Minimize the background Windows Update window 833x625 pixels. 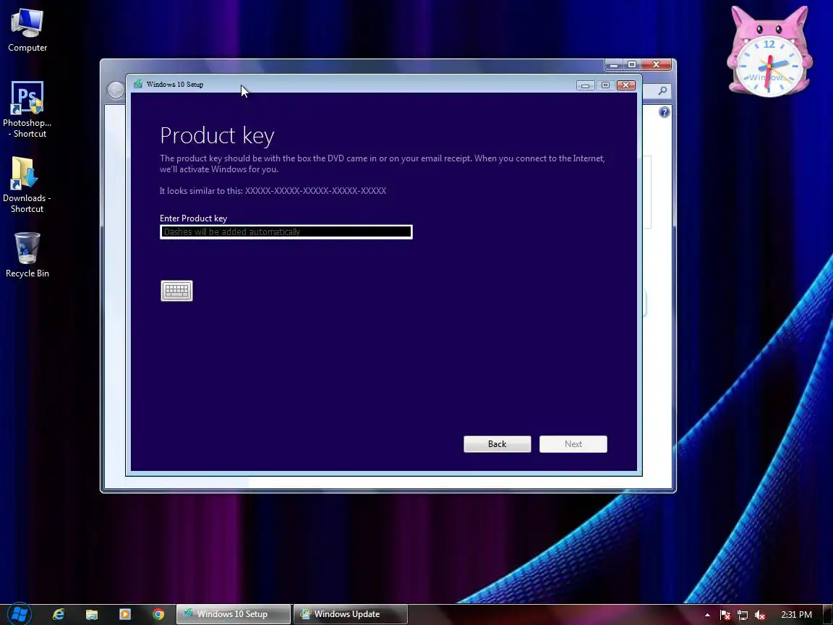(x=614, y=64)
